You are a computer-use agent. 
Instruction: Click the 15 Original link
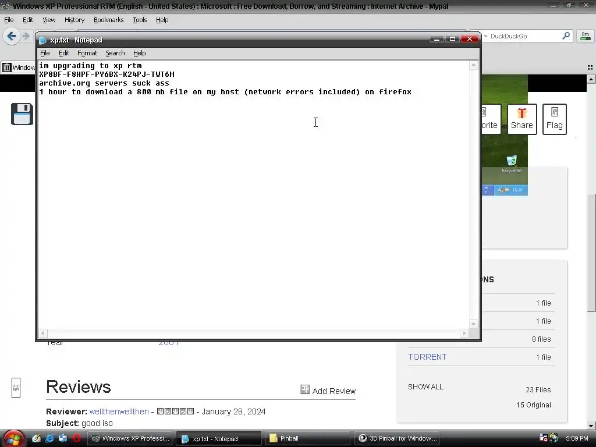click(x=533, y=405)
